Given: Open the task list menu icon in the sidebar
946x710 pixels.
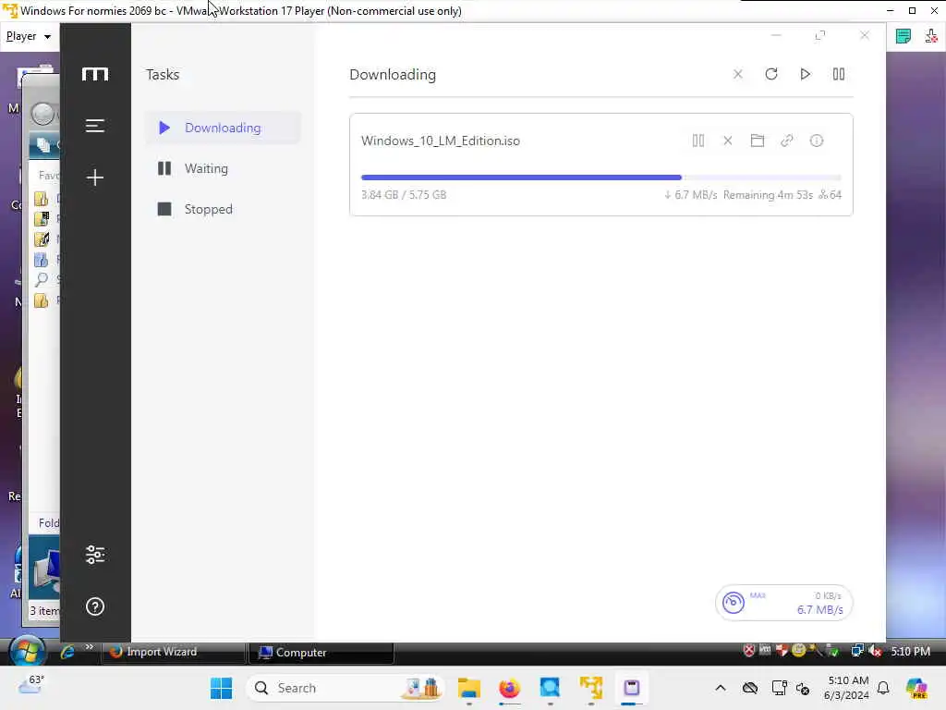Looking at the screenshot, I should [95, 126].
